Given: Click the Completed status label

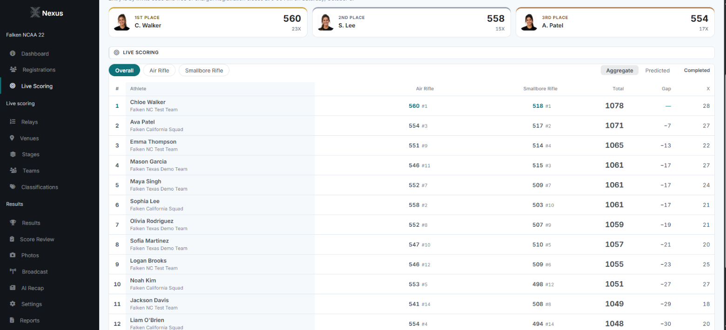Looking at the screenshot, I should [697, 71].
